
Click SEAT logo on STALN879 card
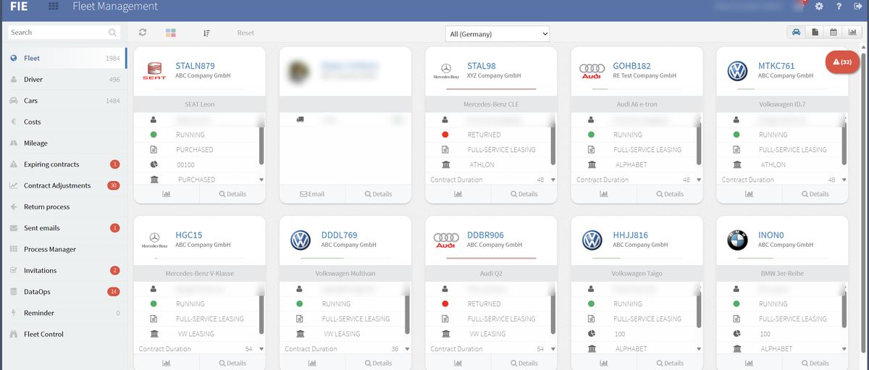coord(154,71)
